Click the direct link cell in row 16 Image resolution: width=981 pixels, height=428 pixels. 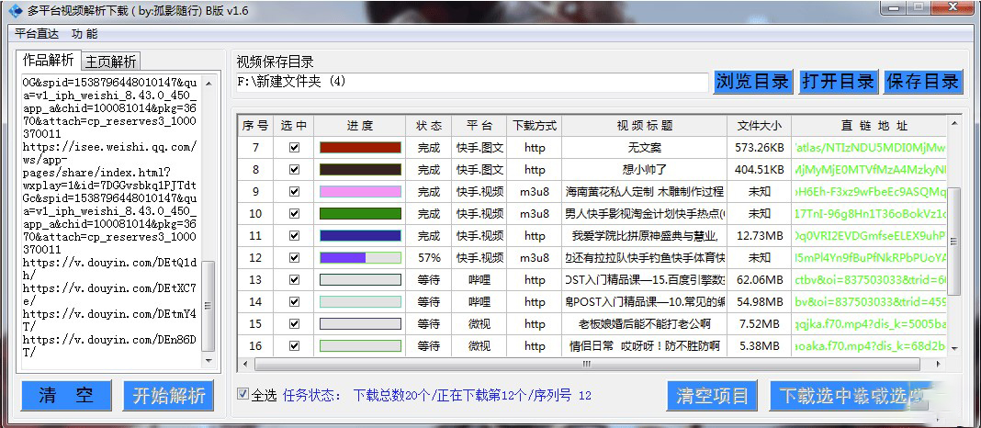coord(870,345)
